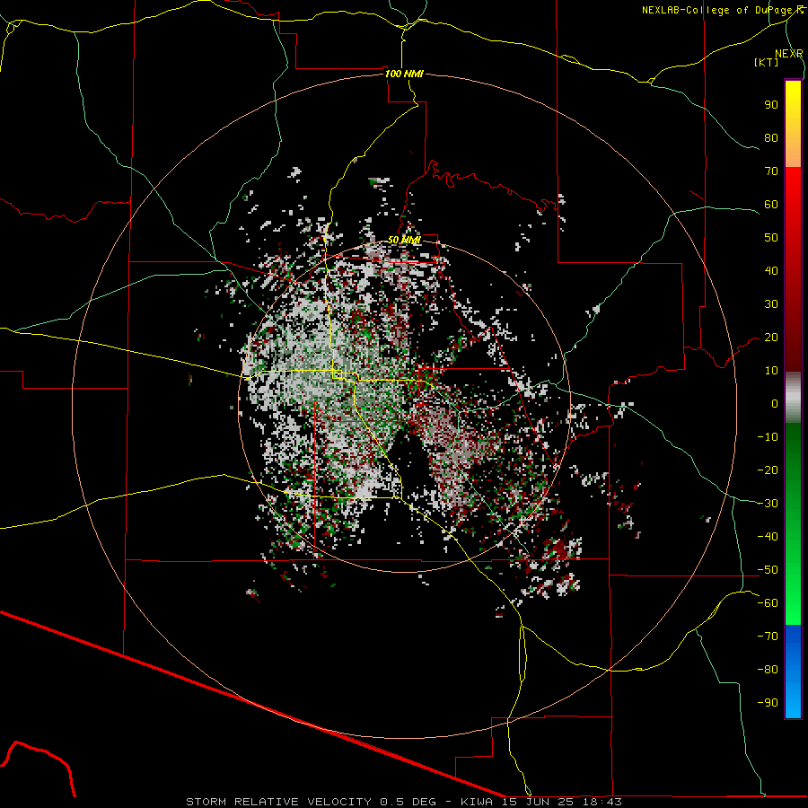Screen dimensions: 808x808
Task: Click the -50 knot scale label
Action: 768,570
